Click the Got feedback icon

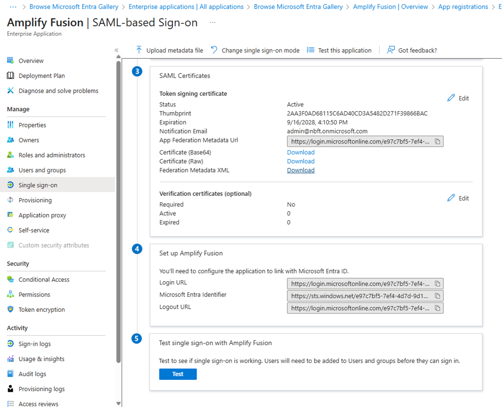391,50
